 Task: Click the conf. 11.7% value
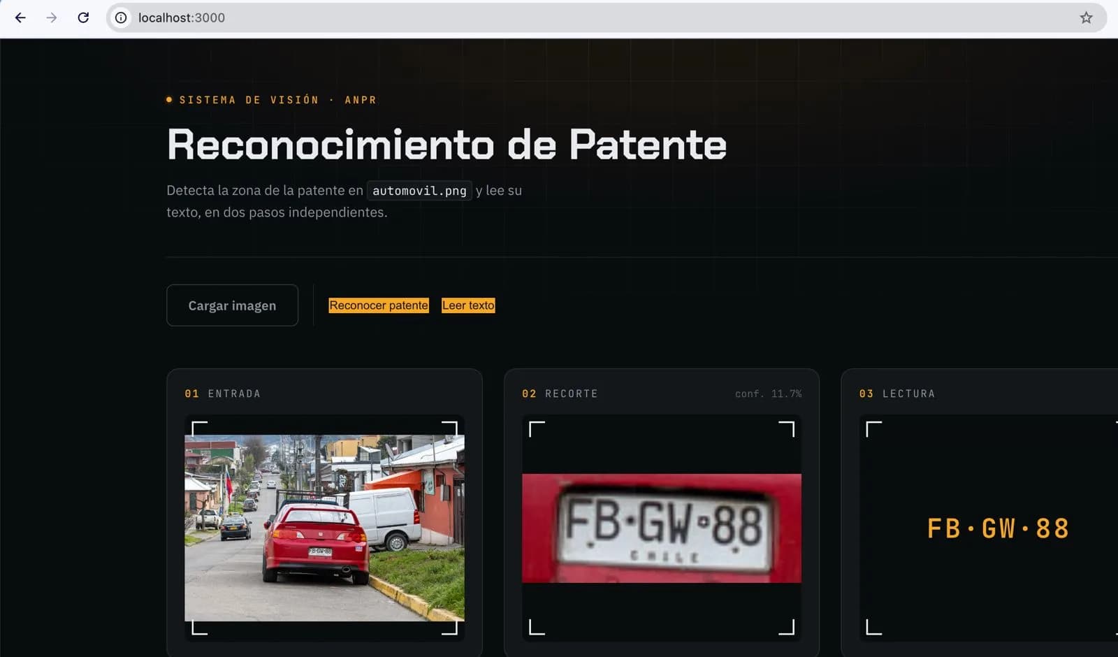[x=768, y=394]
